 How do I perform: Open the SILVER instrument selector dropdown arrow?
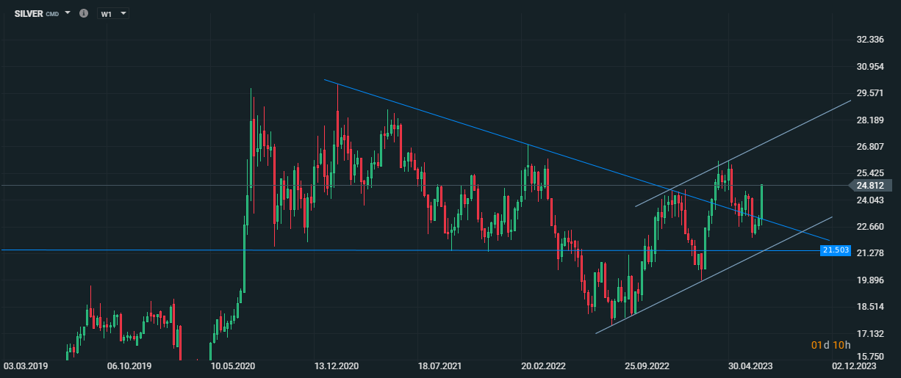coord(68,13)
